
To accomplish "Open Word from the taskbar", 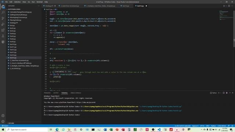I will 105,129.
